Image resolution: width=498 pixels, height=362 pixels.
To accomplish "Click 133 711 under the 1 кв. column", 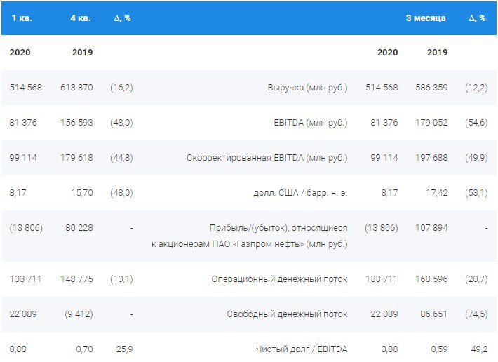I will (x=26, y=279).
